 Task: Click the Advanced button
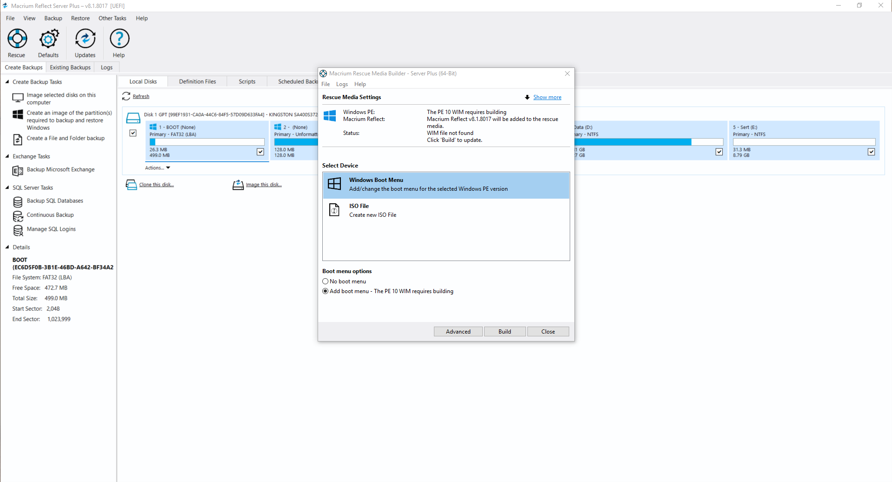[x=458, y=332]
